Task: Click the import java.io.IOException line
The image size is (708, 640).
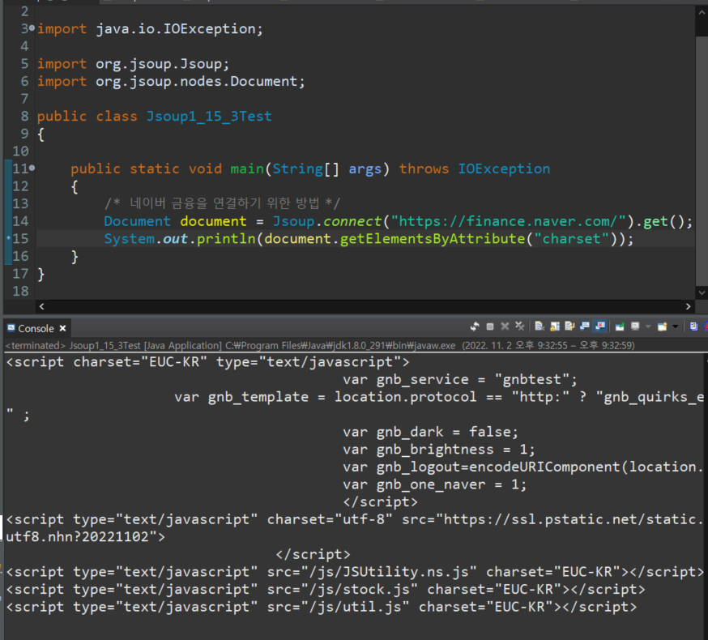Action: point(150,29)
